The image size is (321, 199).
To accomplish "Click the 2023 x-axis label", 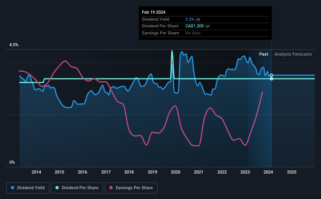I will click(245, 172).
